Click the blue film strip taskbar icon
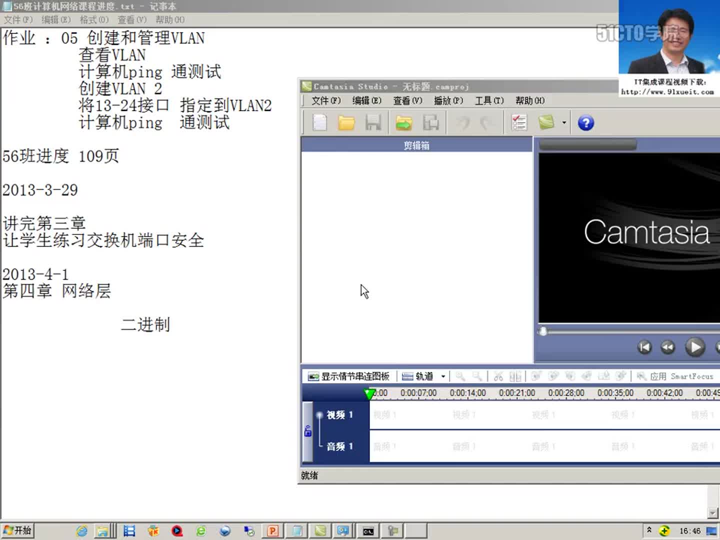720x540 pixels. 129,531
